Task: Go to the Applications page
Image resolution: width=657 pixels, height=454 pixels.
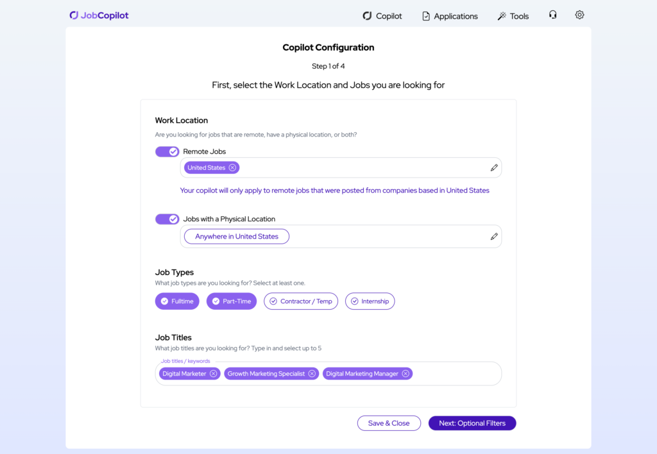Action: click(x=450, y=16)
